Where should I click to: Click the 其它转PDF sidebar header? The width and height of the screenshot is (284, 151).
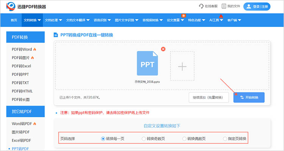tap(25, 112)
